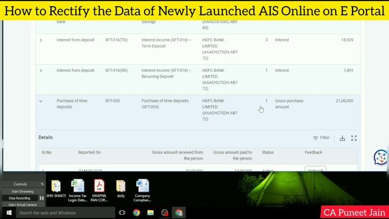Open Google Chrome from the taskbar
Viewport: 389px width, 219px height.
[136, 213]
